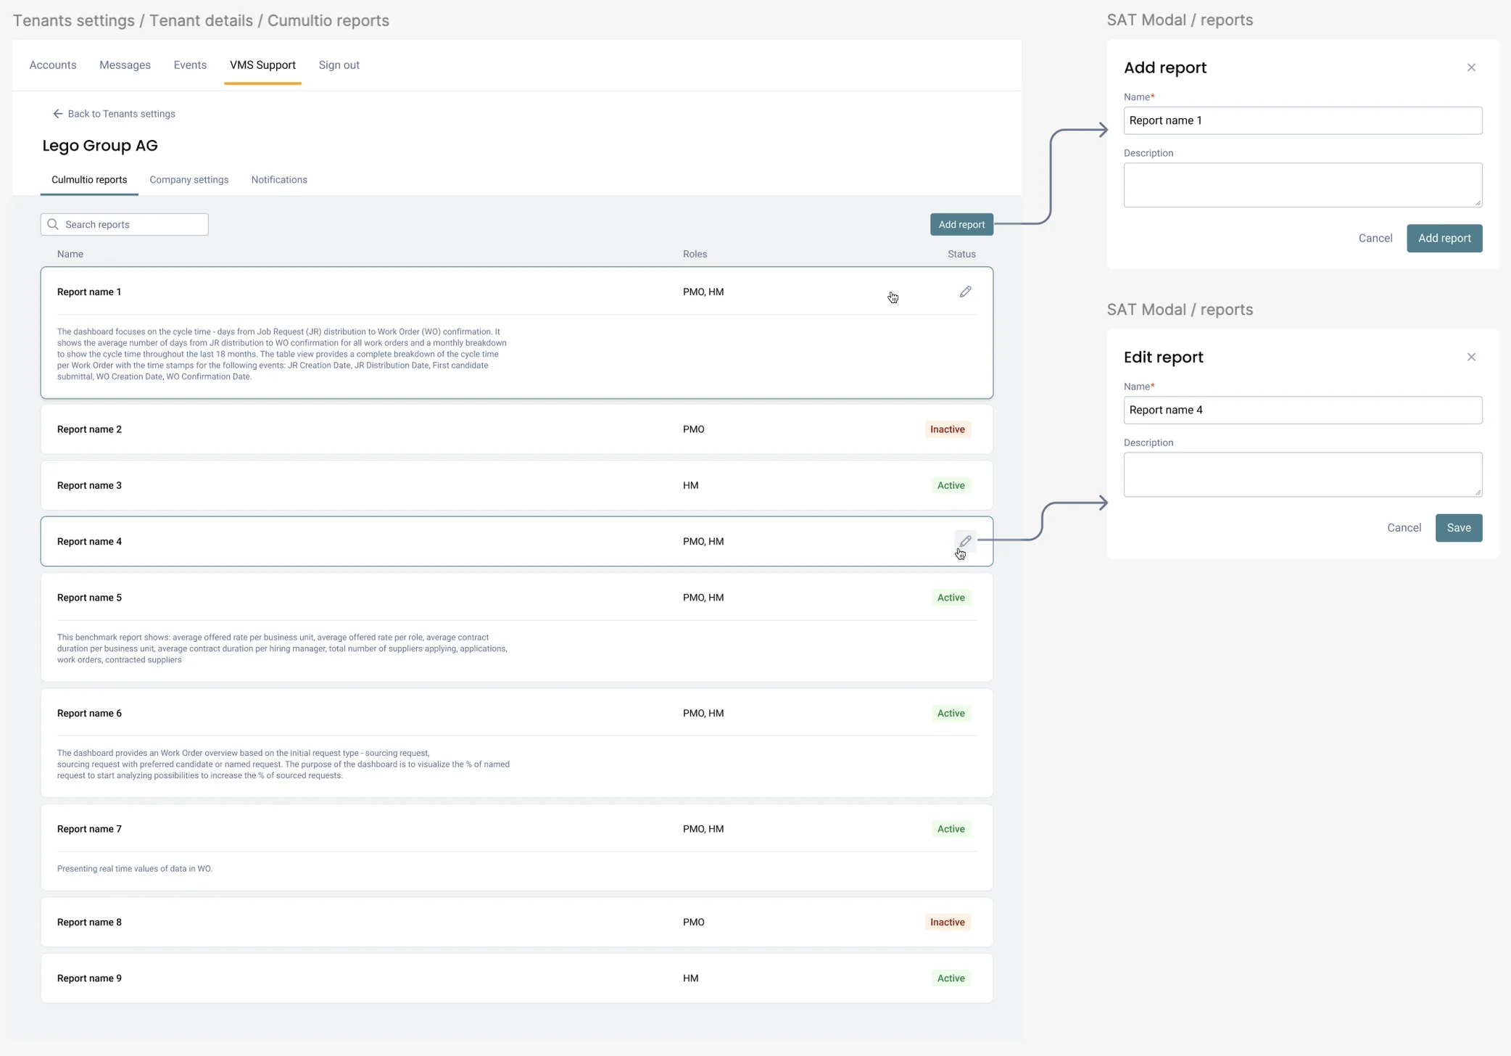Switch to the Culmultio reports tab
The image size is (1511, 1056).
tap(89, 180)
